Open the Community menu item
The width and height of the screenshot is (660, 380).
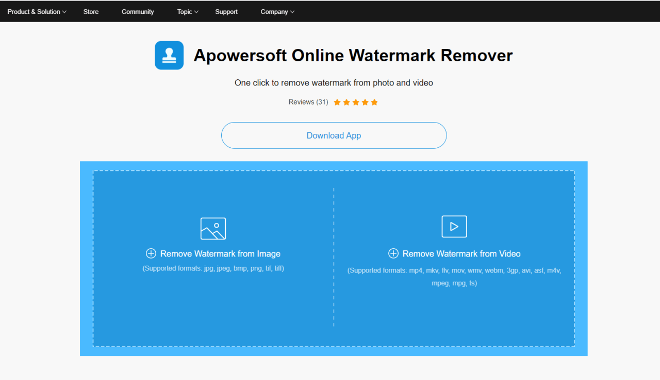138,12
